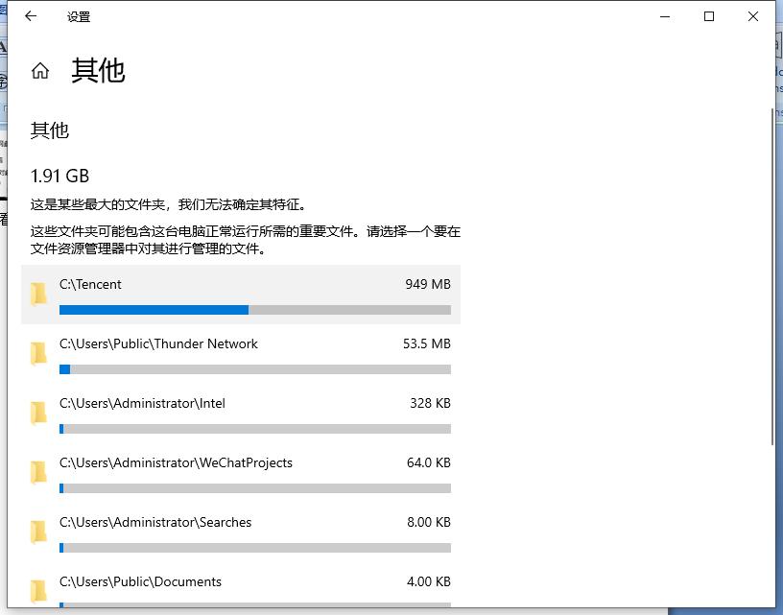Click the home (house) icon above 其他

(39, 69)
